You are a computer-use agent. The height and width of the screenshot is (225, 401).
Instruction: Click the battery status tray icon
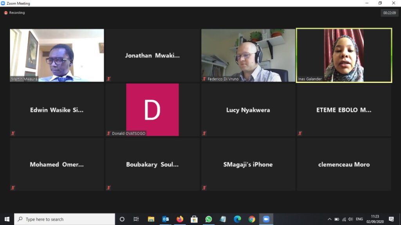point(336,219)
